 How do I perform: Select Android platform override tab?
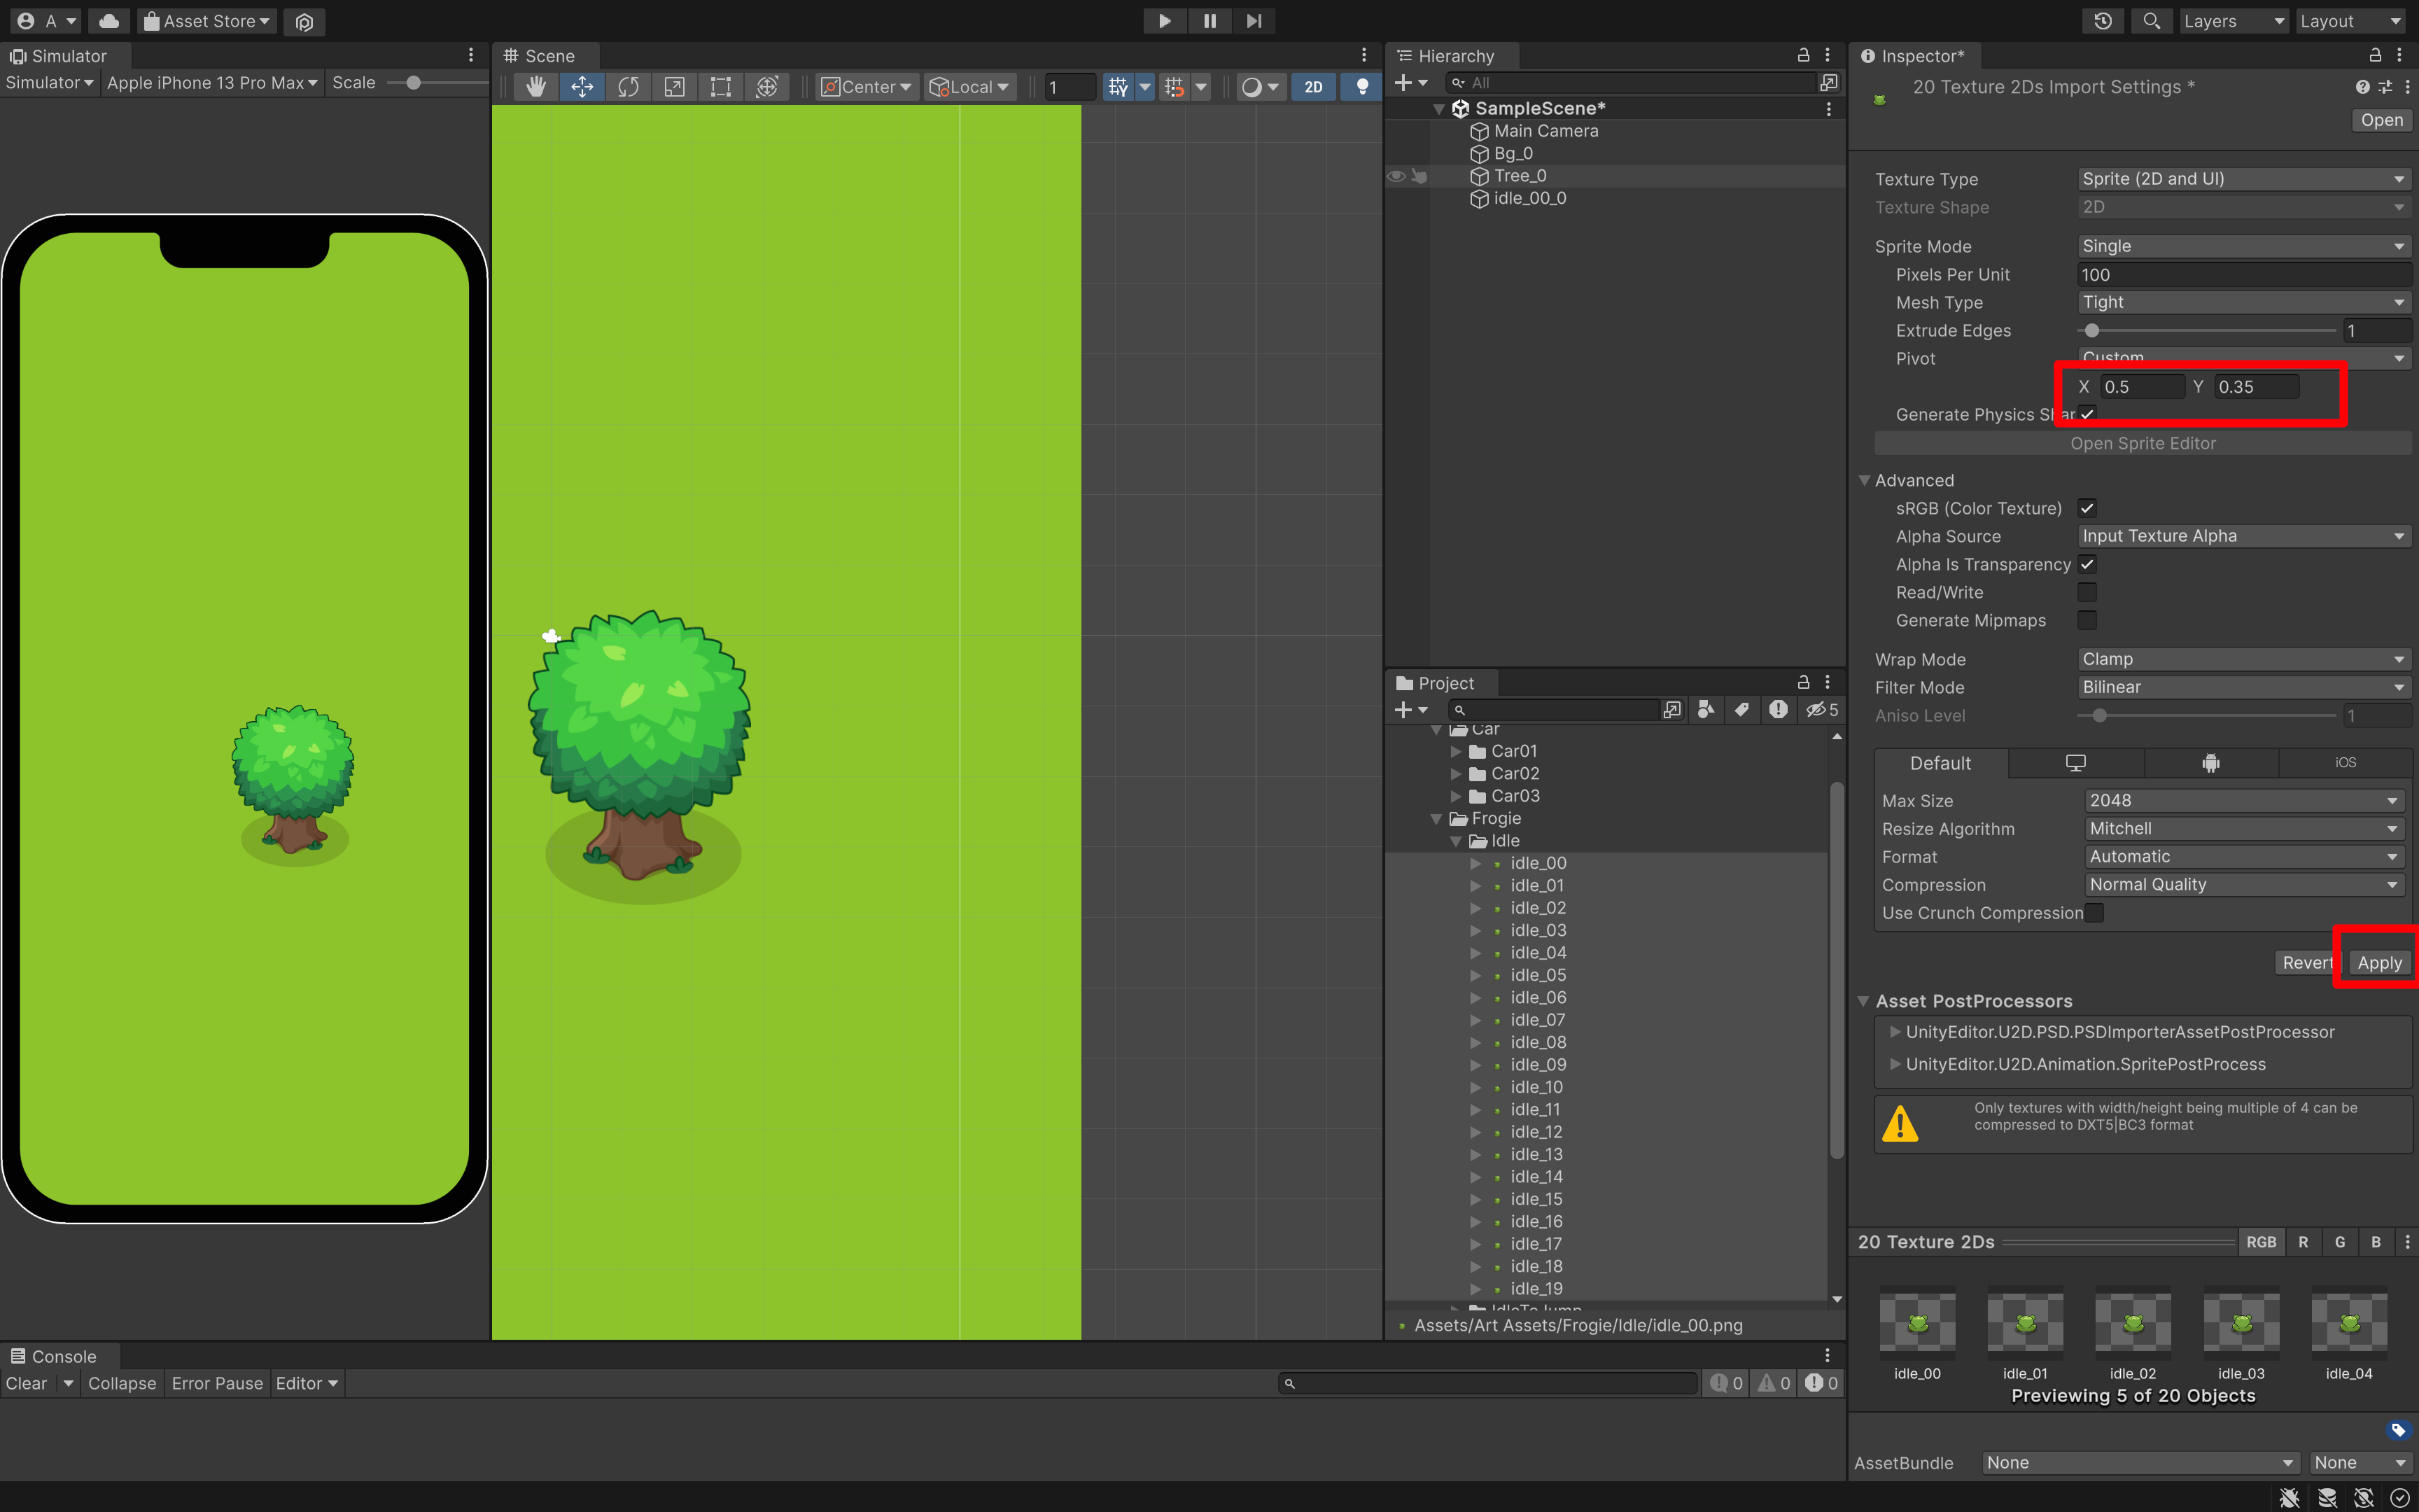(2211, 763)
